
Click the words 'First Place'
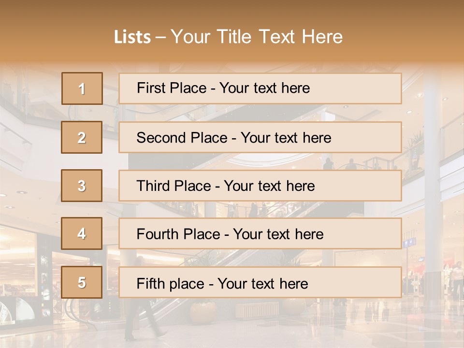pos(172,88)
